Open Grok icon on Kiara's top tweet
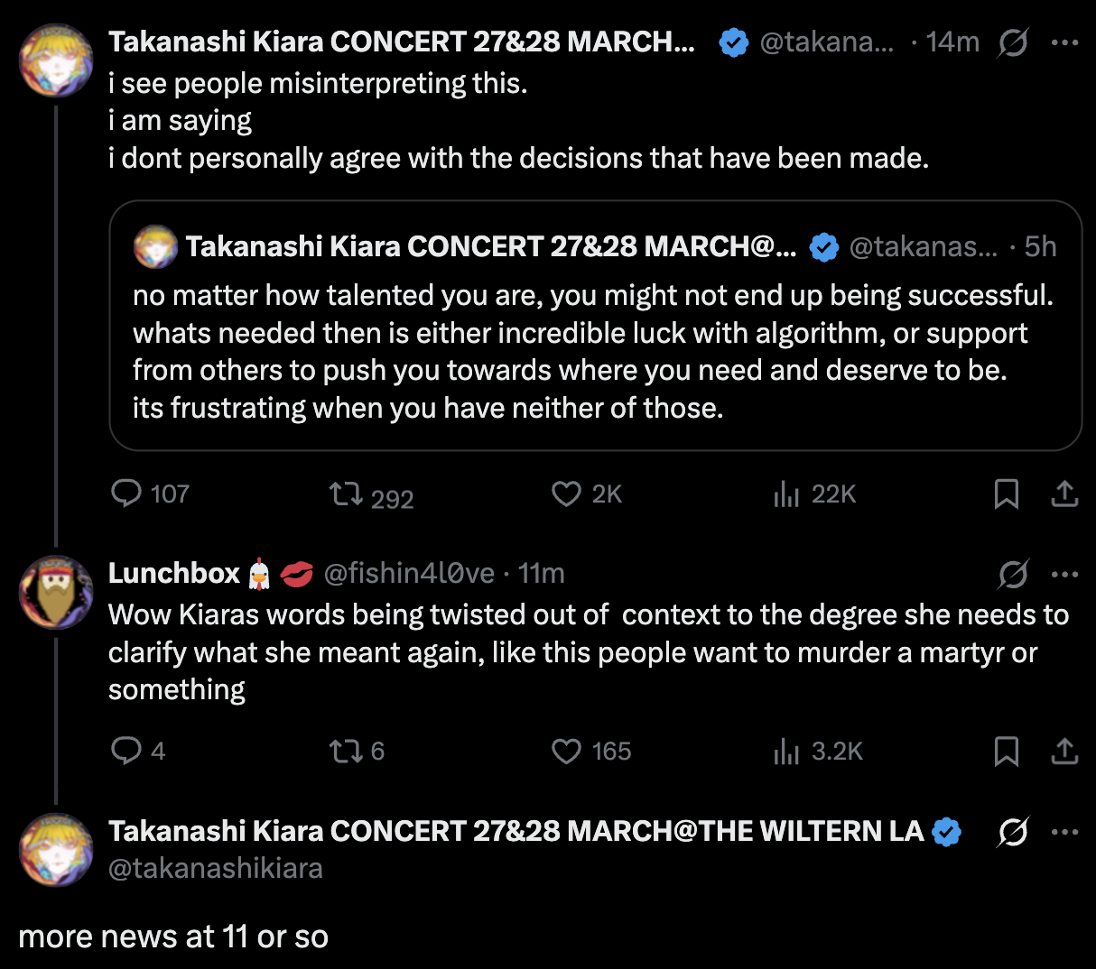This screenshot has height=969, width=1096. pyautogui.click(x=1013, y=42)
